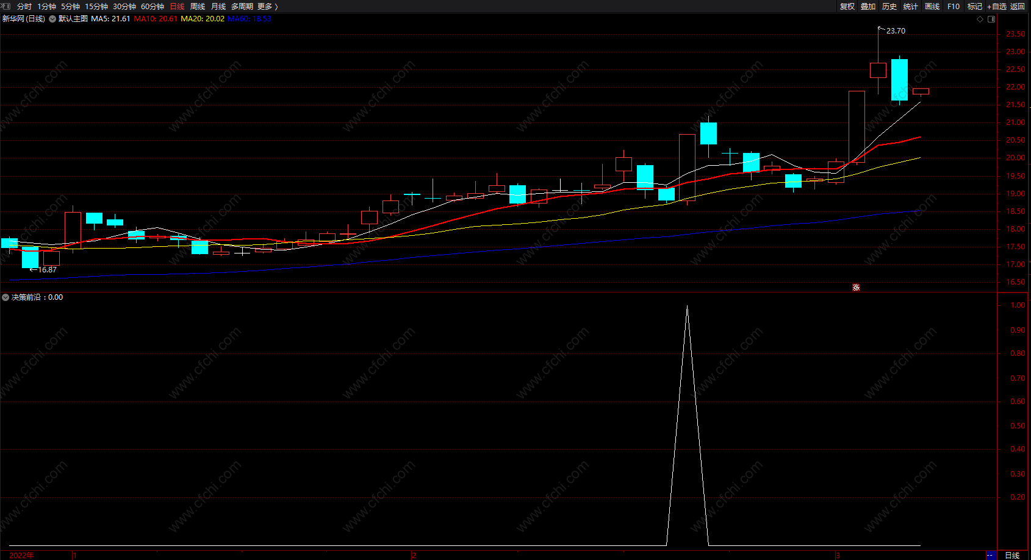Viewport: 1031px width, 560px height.
Task: Switch to the 月线 monthly chart
Action: coord(218,7)
